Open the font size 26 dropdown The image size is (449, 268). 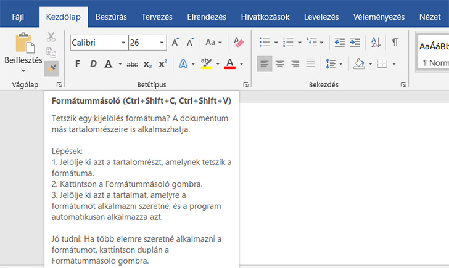(x=162, y=43)
